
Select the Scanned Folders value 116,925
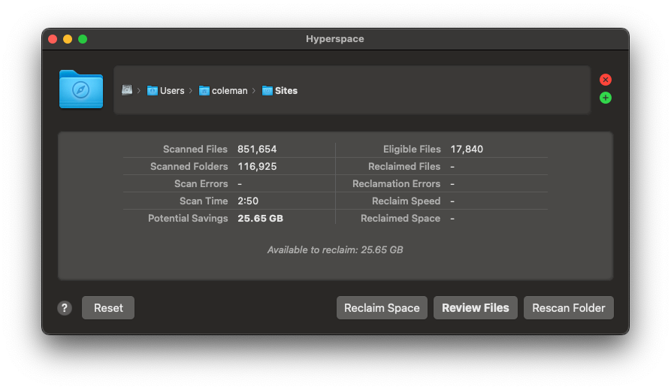coord(257,167)
